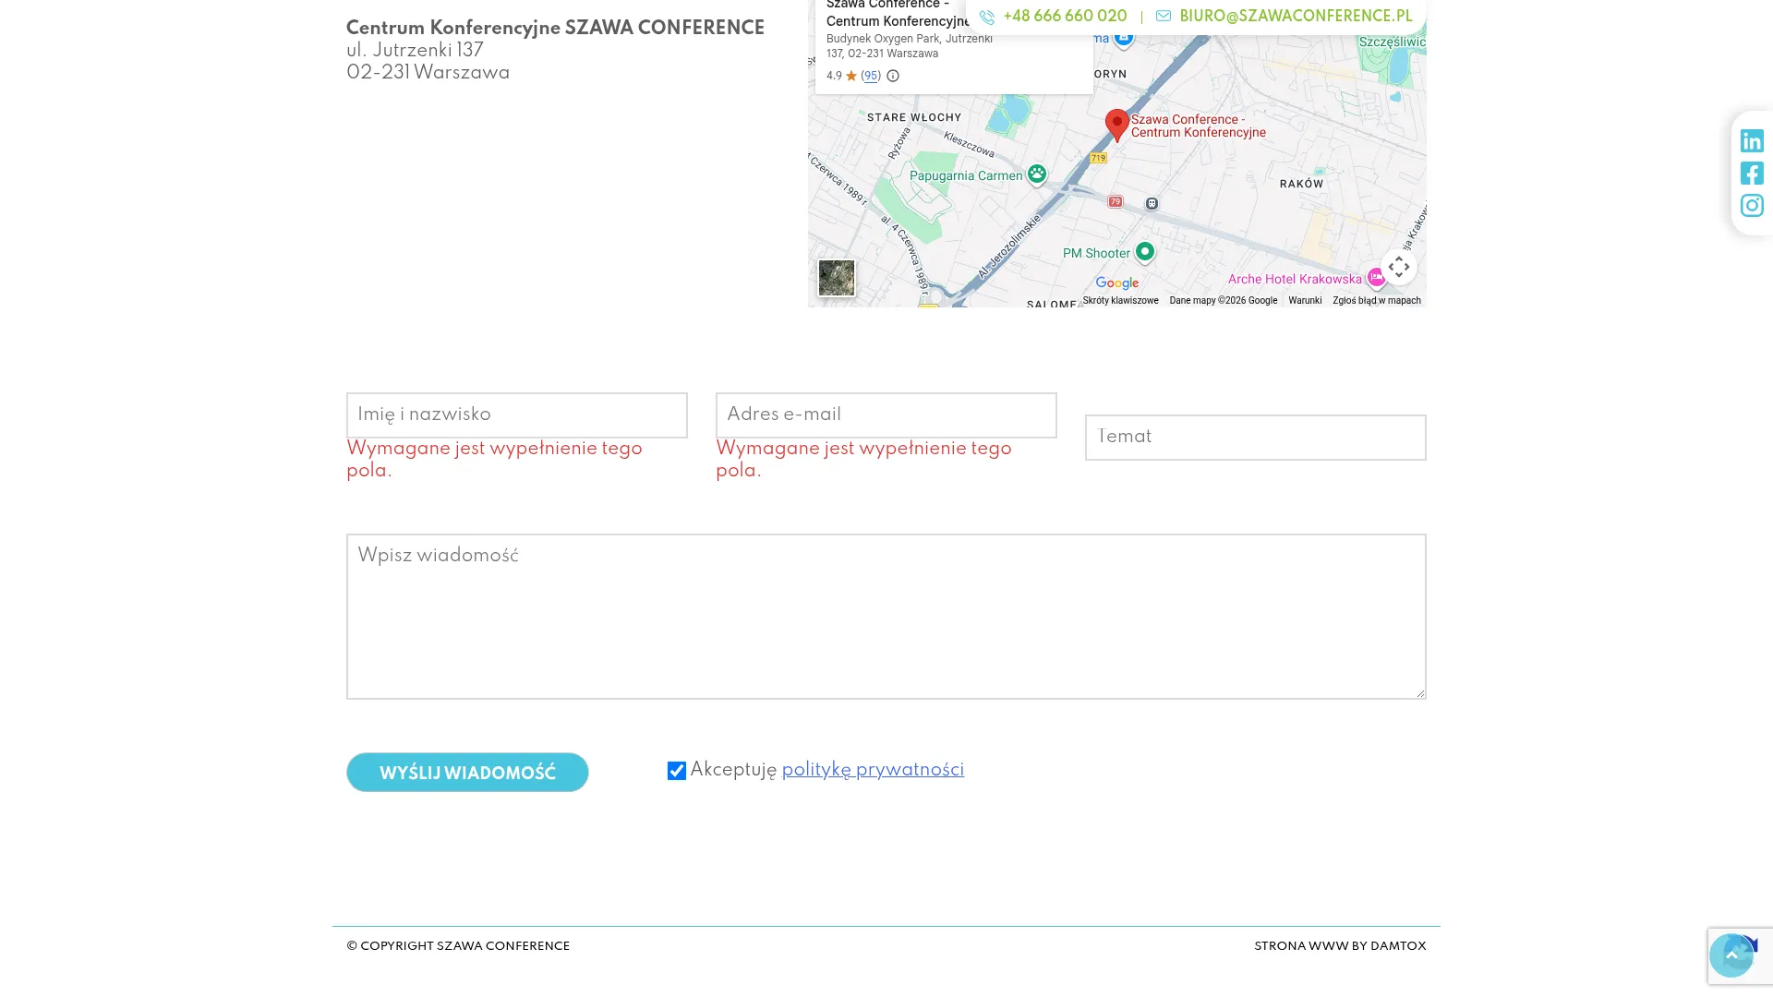1773x997 pixels.
Task: Uncheck the Akceptuję privacy policy checkbox
Action: tap(677, 771)
